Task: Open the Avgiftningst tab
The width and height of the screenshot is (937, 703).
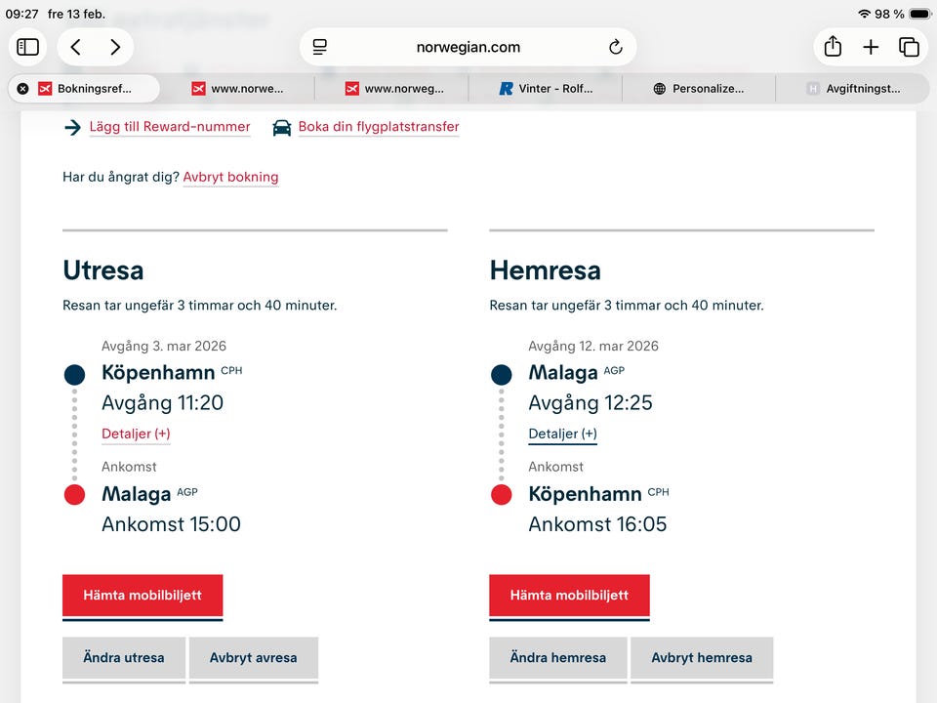Action: [852, 88]
